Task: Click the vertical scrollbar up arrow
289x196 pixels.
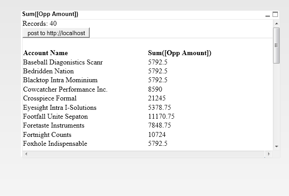Action: click(x=277, y=23)
